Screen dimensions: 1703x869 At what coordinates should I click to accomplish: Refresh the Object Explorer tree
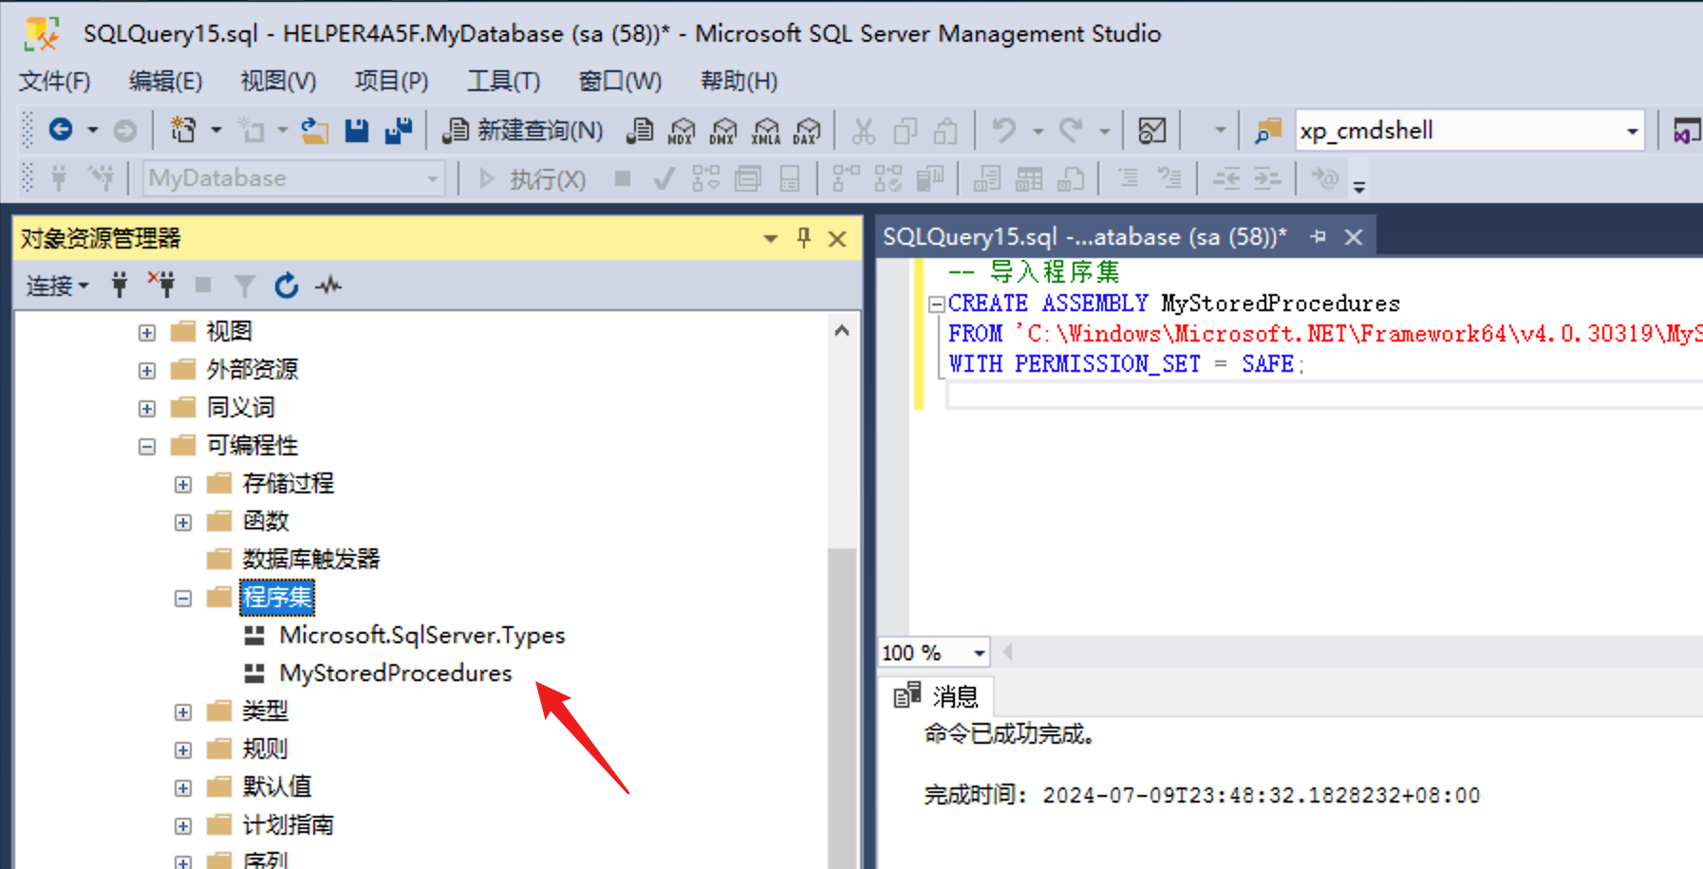point(287,286)
